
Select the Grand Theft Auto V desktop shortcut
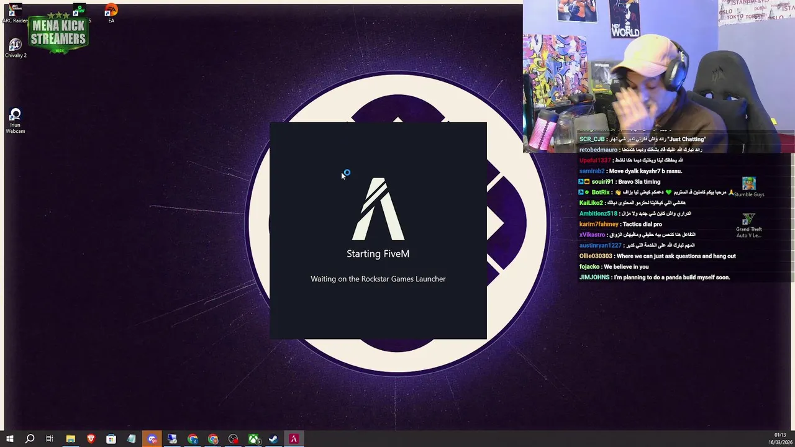pyautogui.click(x=748, y=226)
